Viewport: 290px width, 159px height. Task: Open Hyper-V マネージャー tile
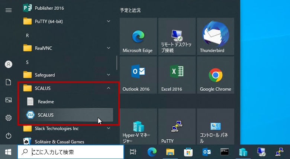(x=138, y=127)
